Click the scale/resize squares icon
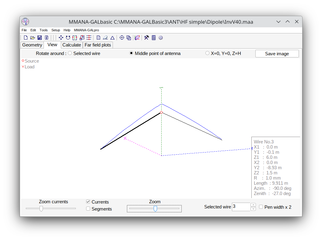Viewport: 322px width, 240px height. [x=82, y=38]
